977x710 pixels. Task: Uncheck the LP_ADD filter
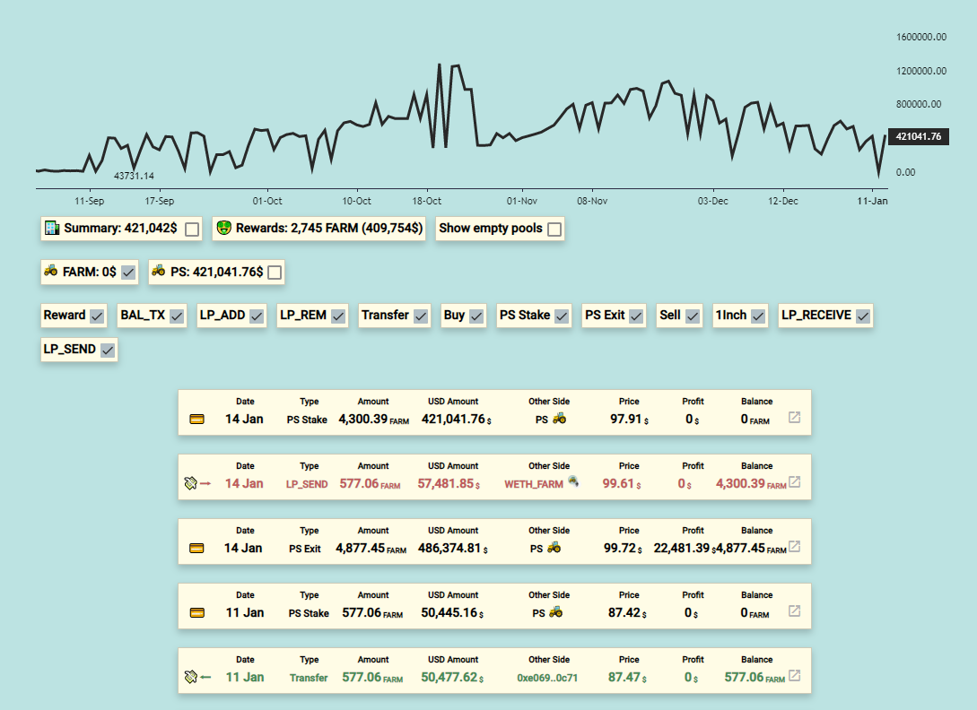point(257,316)
